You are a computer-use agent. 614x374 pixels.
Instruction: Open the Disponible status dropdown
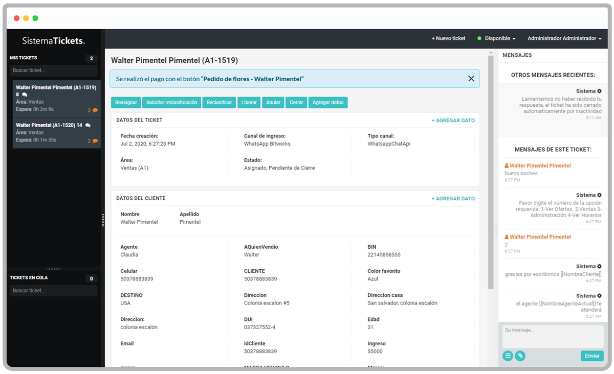pyautogui.click(x=499, y=39)
